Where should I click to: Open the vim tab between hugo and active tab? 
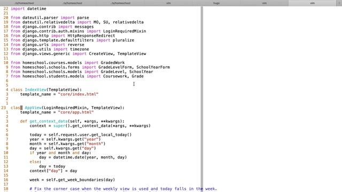[265, 3]
